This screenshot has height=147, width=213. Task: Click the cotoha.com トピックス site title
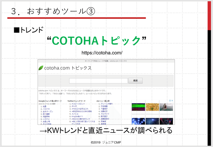[68, 68]
